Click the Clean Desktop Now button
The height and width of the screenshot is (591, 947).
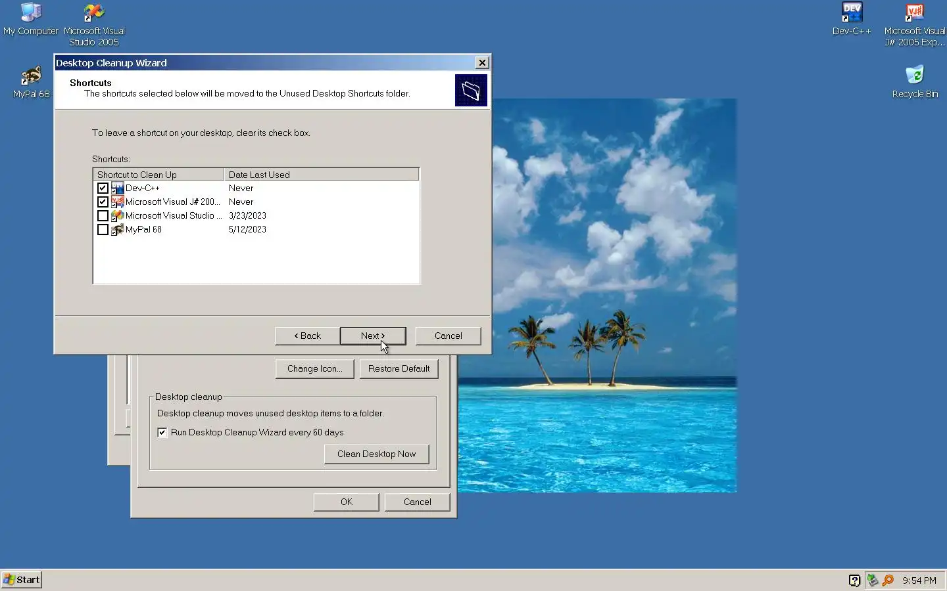pyautogui.click(x=376, y=454)
